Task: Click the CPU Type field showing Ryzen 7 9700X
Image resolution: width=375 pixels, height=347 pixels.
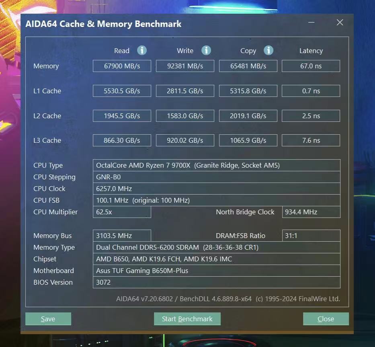Action: click(216, 165)
